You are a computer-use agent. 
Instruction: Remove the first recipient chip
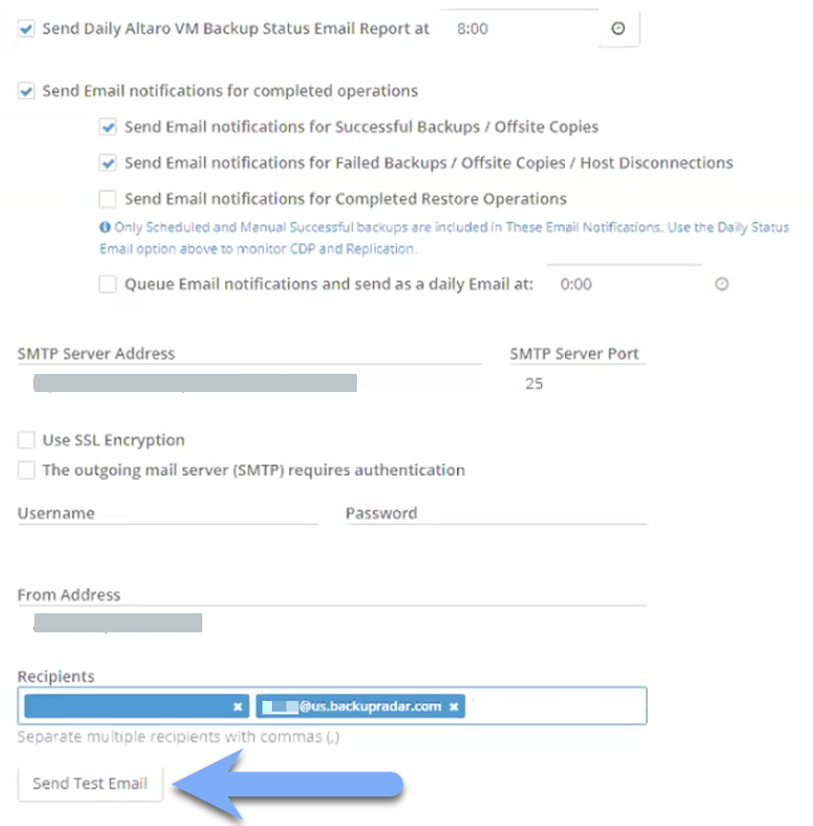point(236,706)
